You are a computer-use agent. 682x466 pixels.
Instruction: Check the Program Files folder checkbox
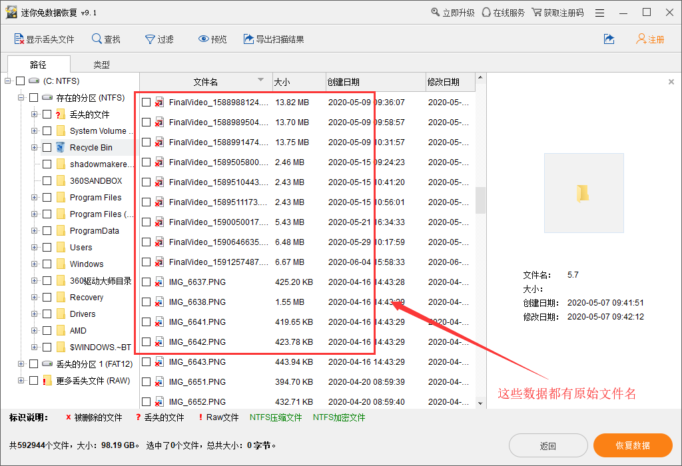(x=47, y=197)
